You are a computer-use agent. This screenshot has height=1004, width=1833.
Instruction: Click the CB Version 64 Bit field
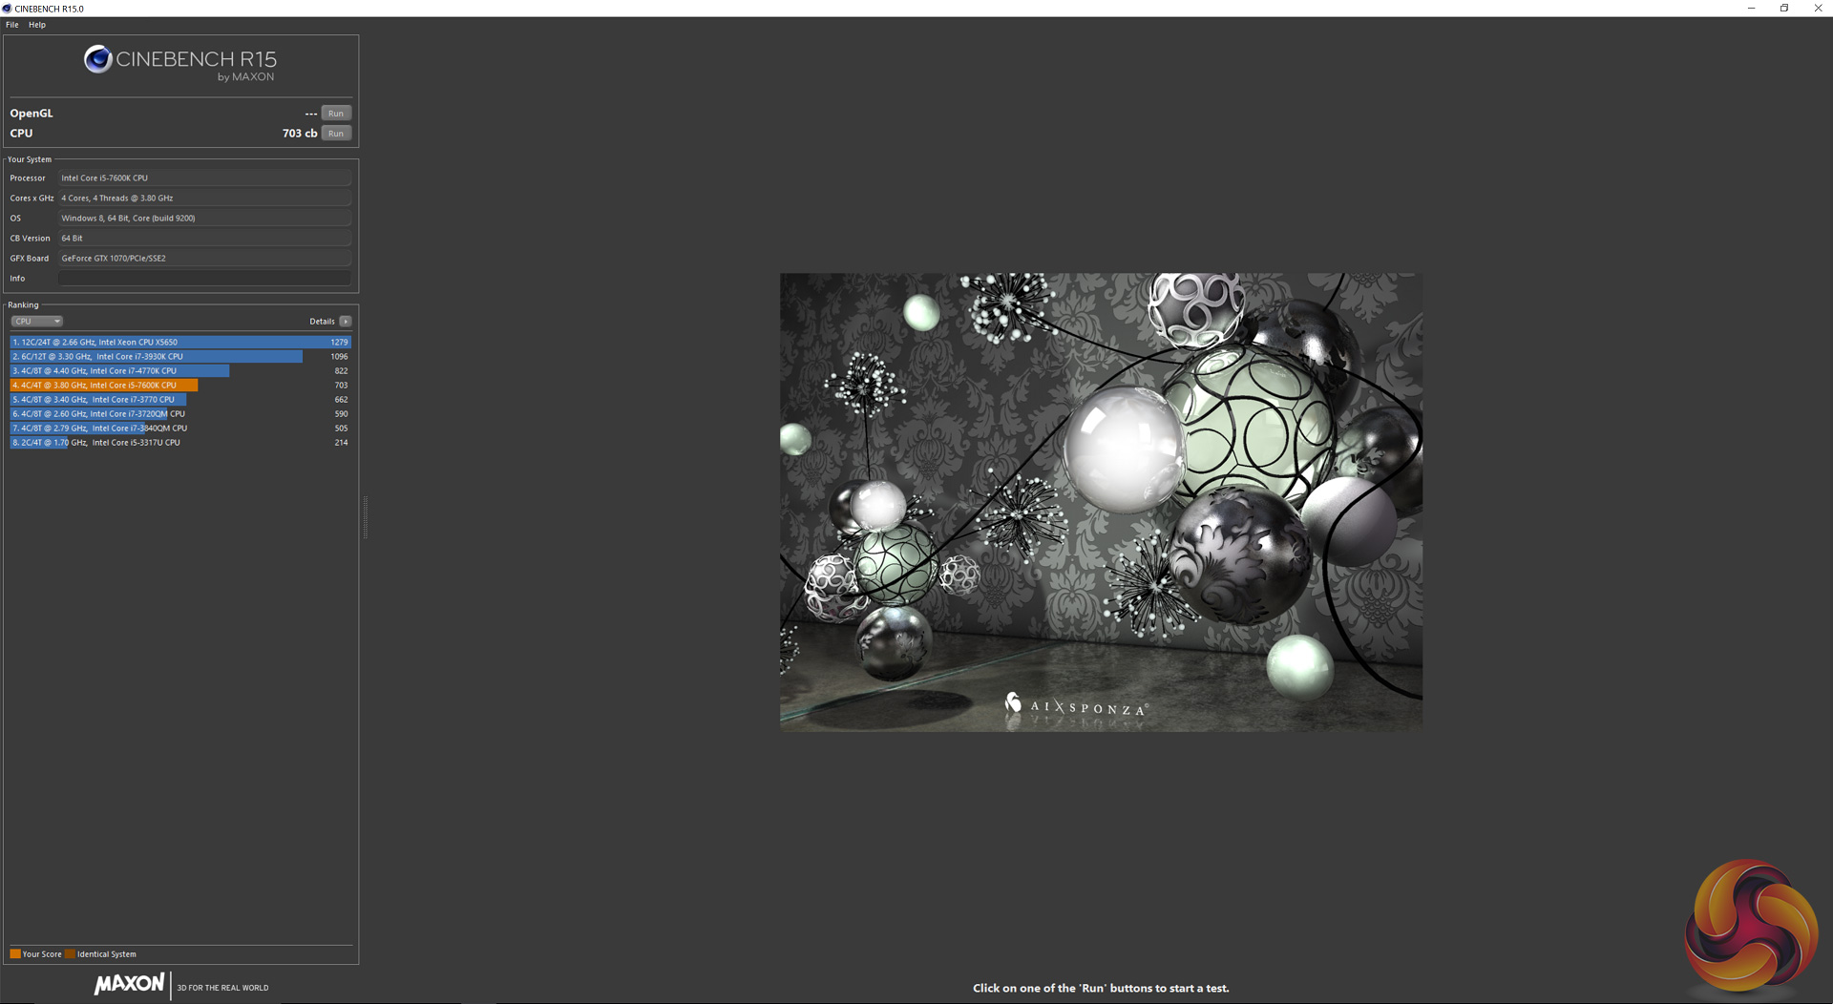coord(204,239)
